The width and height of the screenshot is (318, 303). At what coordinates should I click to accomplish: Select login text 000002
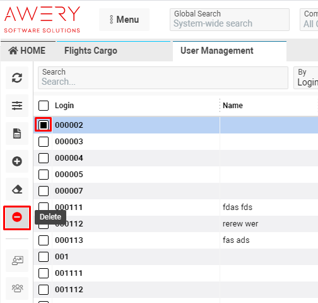69,125
